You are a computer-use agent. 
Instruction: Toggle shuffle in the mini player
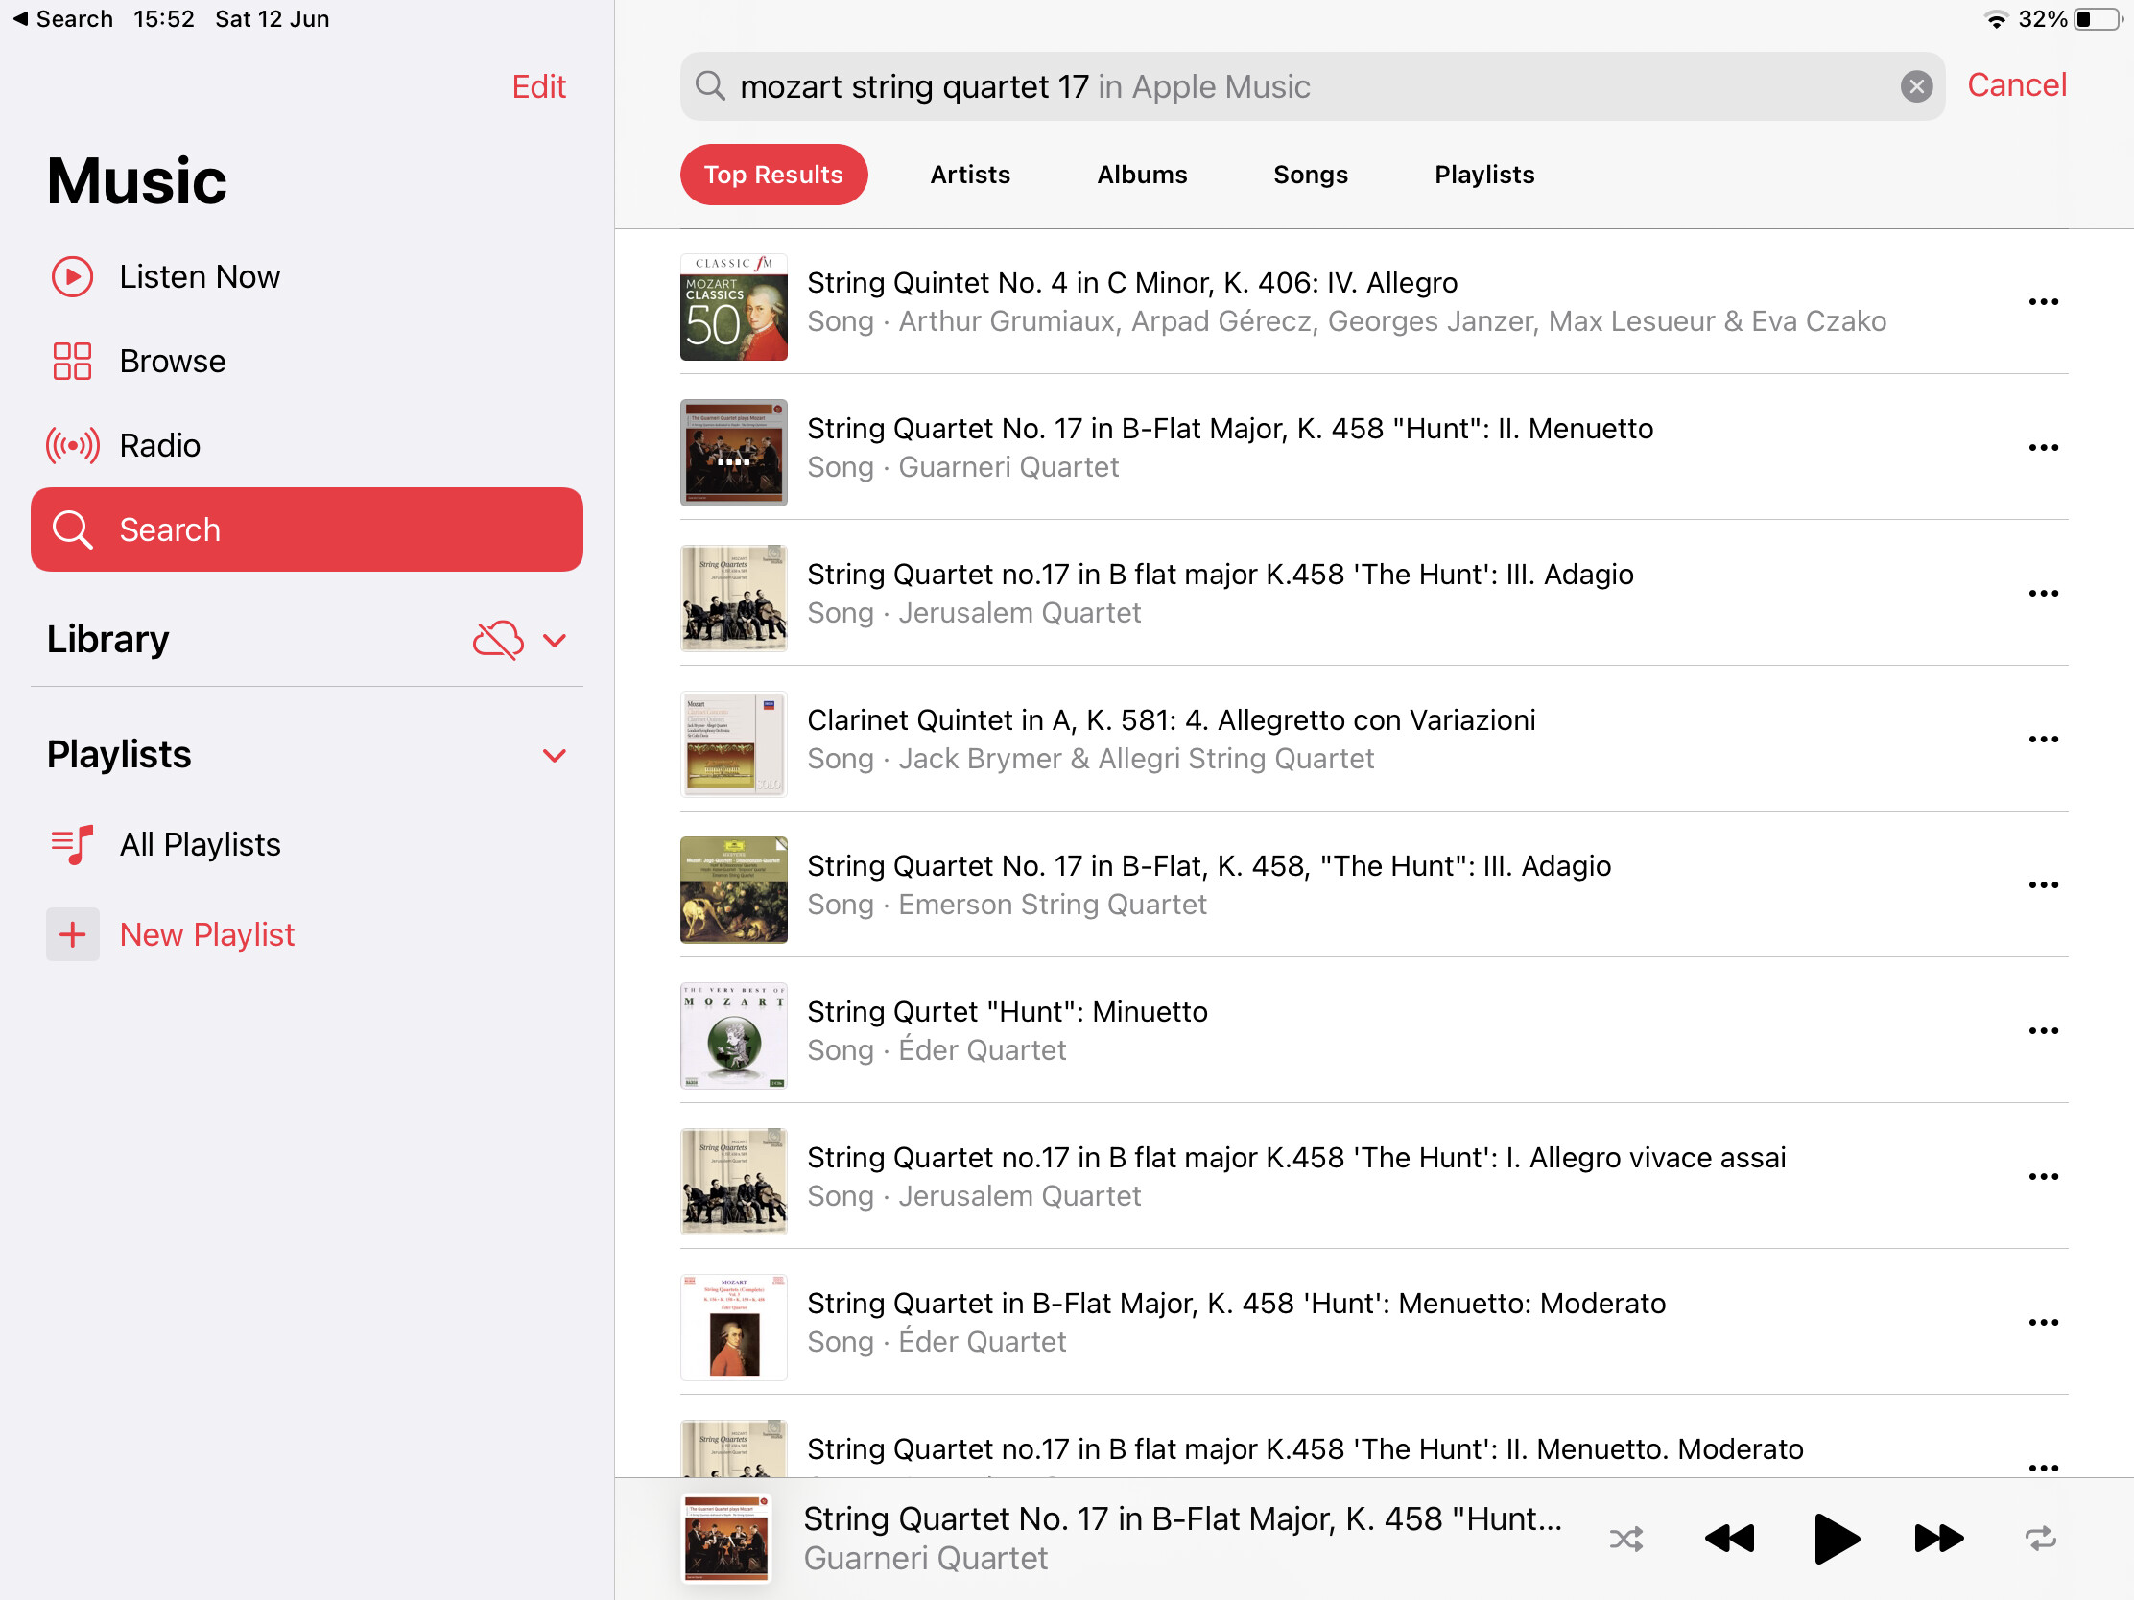1626,1539
